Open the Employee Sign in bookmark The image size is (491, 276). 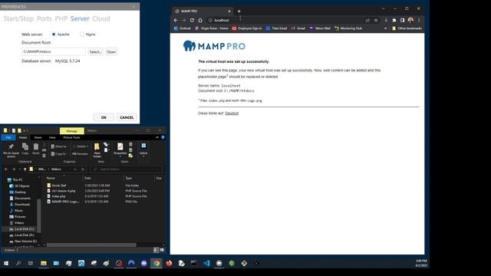(x=247, y=28)
